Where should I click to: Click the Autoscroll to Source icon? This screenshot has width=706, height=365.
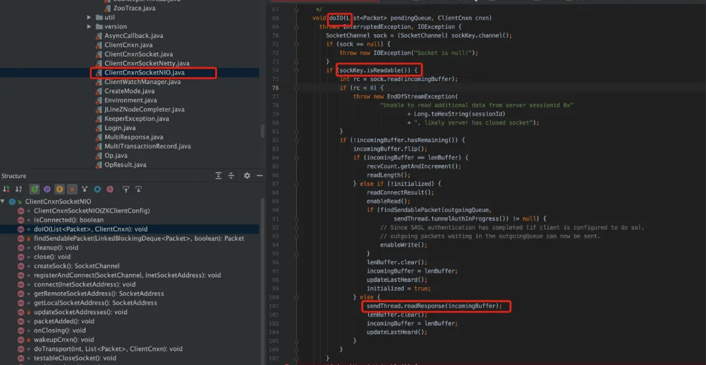tap(126, 189)
